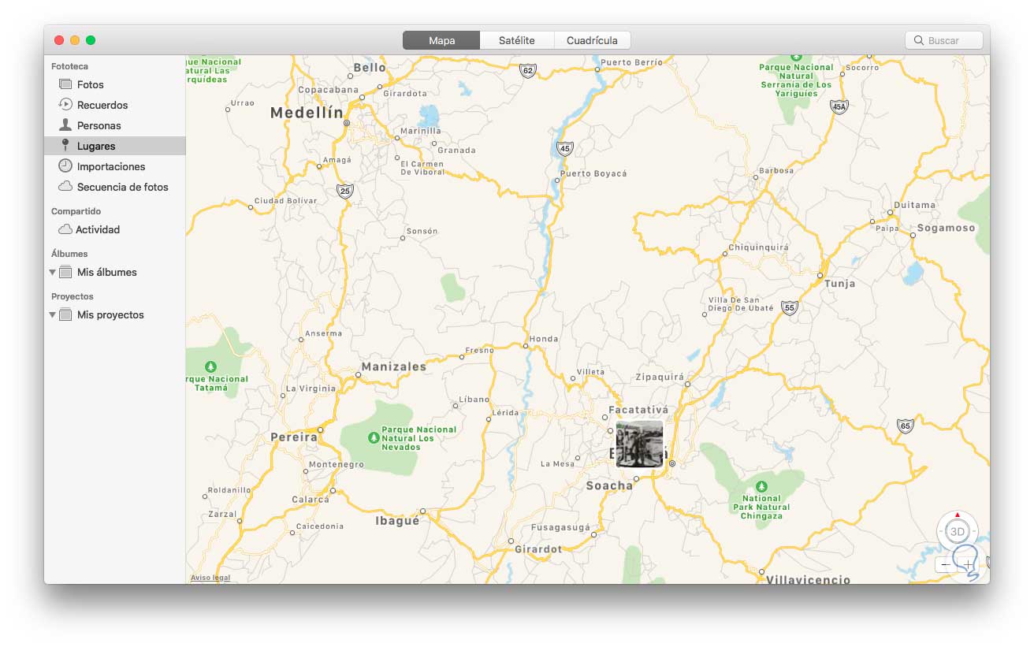Image resolution: width=1034 pixels, height=647 pixels.
Task: Click the Girardot town label
Action: [x=538, y=549]
